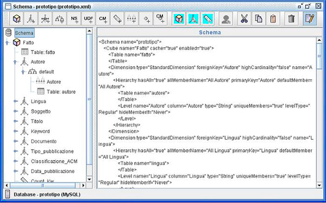
Task: Select the Table: autore tree item
Action: (x=61, y=92)
